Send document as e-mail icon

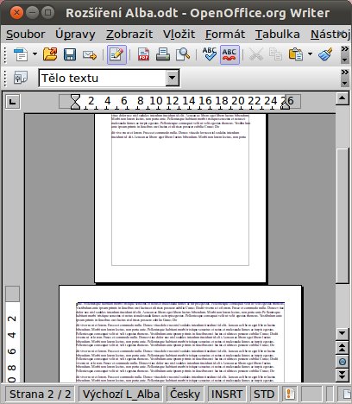90,54
